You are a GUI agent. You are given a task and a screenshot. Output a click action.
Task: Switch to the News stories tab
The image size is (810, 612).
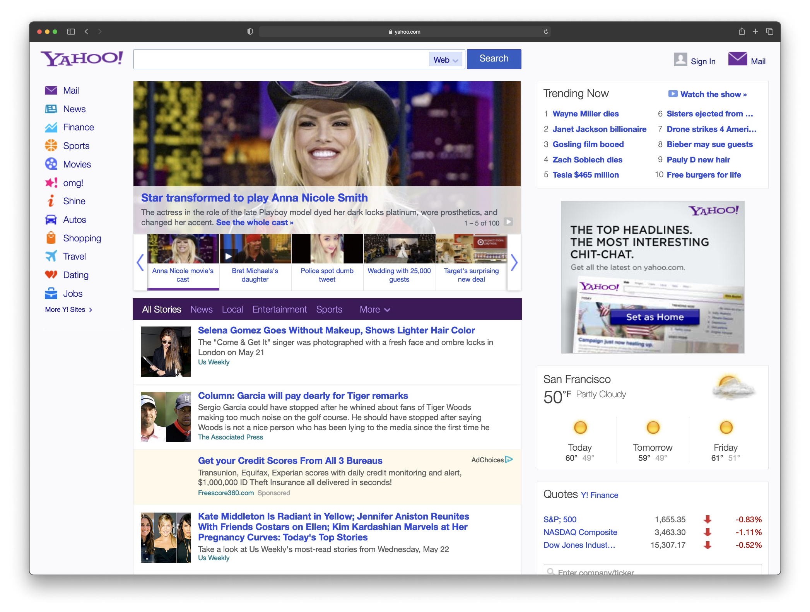click(202, 309)
